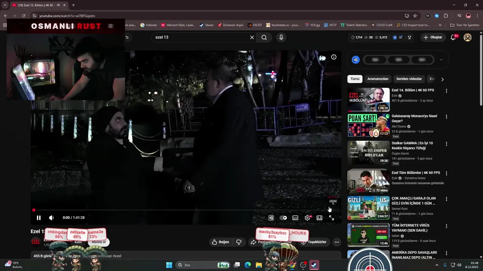Click the red playhead marker
The height and width of the screenshot is (271, 483).
[34, 210]
